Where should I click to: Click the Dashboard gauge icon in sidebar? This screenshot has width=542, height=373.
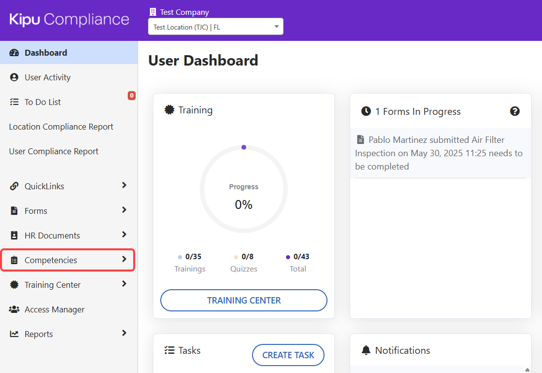(14, 53)
